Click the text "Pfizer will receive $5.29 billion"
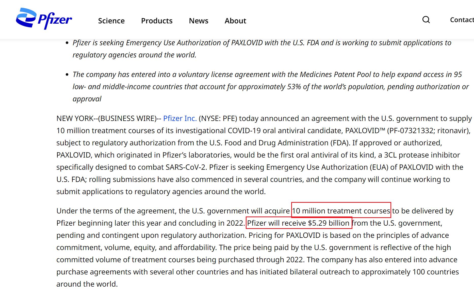The width and height of the screenshot is (474, 295). [298, 223]
